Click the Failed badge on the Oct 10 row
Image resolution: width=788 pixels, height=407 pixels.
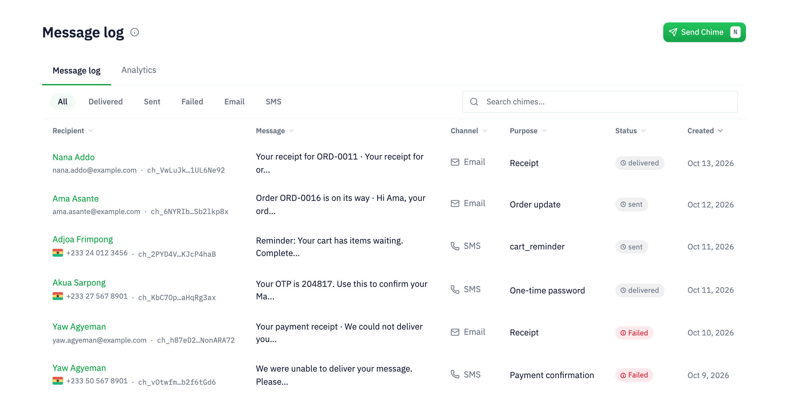point(634,333)
